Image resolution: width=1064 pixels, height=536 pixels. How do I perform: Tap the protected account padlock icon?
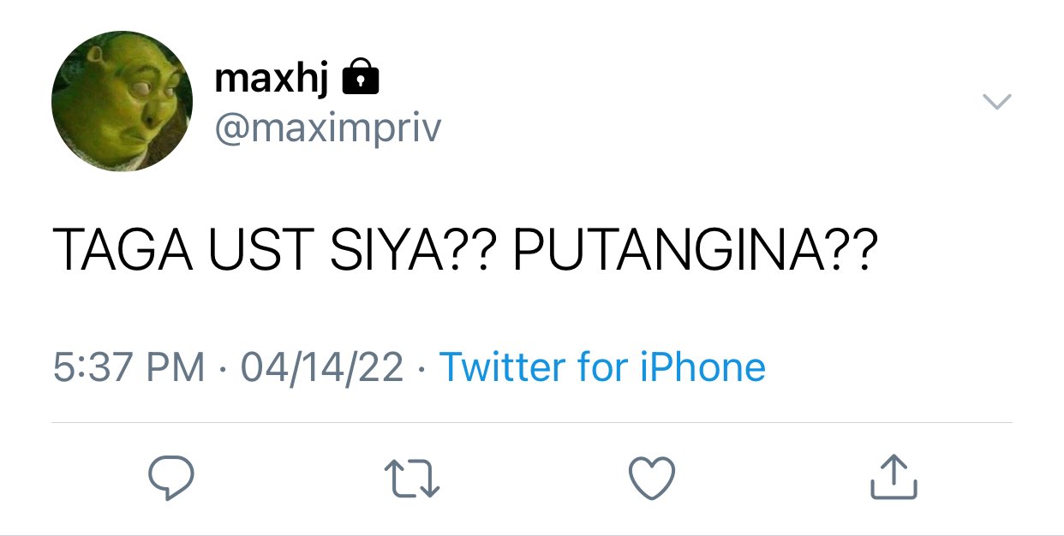[360, 77]
